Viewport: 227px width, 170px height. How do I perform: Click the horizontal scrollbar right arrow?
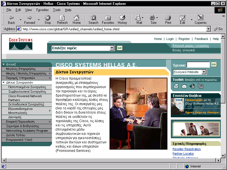218,160
